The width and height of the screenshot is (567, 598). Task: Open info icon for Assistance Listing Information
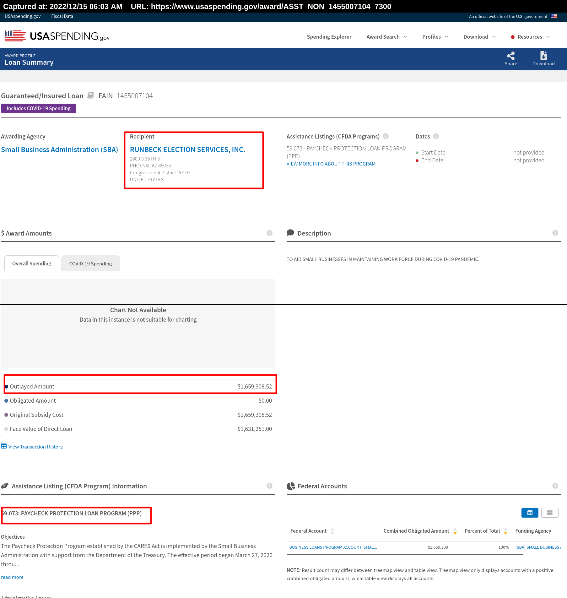pyautogui.click(x=269, y=486)
